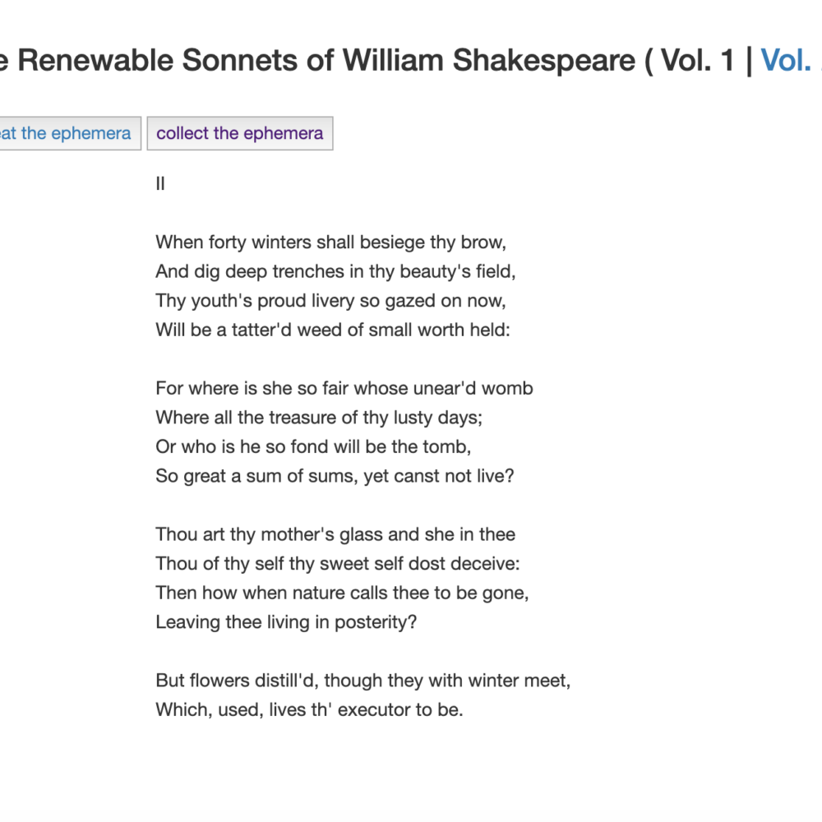This screenshot has width=822, height=822.
Task: Click the line "Will be a tatter'd weed"
Action: (332, 330)
